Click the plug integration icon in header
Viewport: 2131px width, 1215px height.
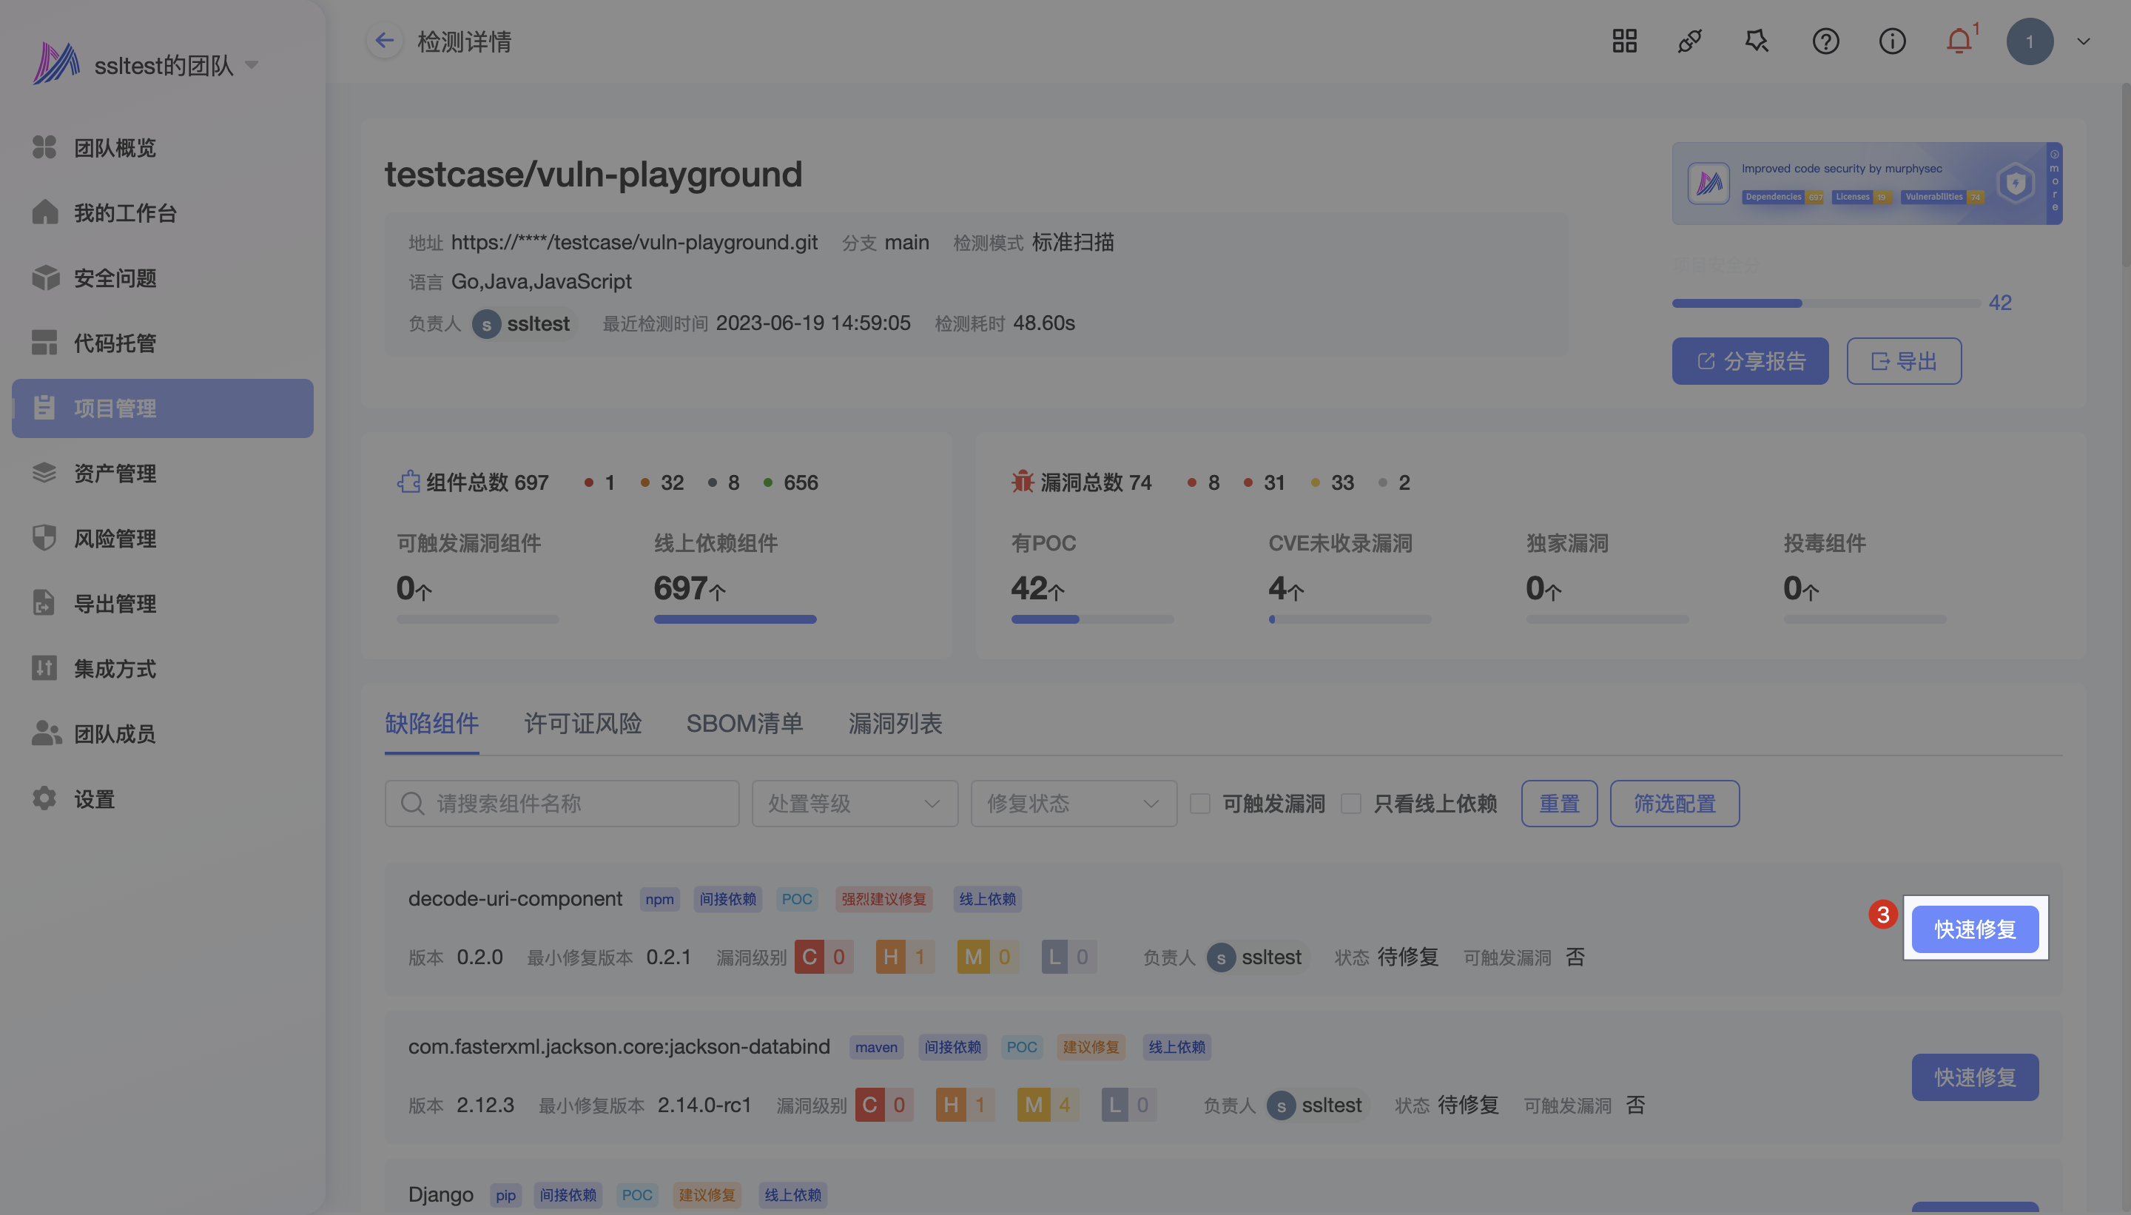click(1689, 41)
